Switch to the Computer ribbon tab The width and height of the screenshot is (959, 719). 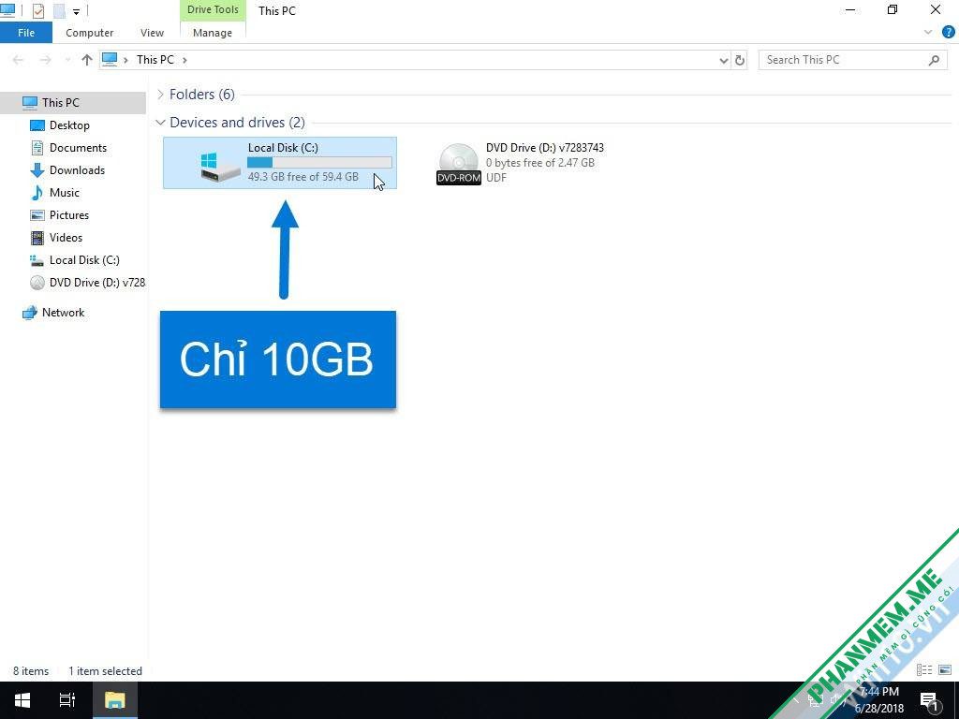(x=89, y=33)
